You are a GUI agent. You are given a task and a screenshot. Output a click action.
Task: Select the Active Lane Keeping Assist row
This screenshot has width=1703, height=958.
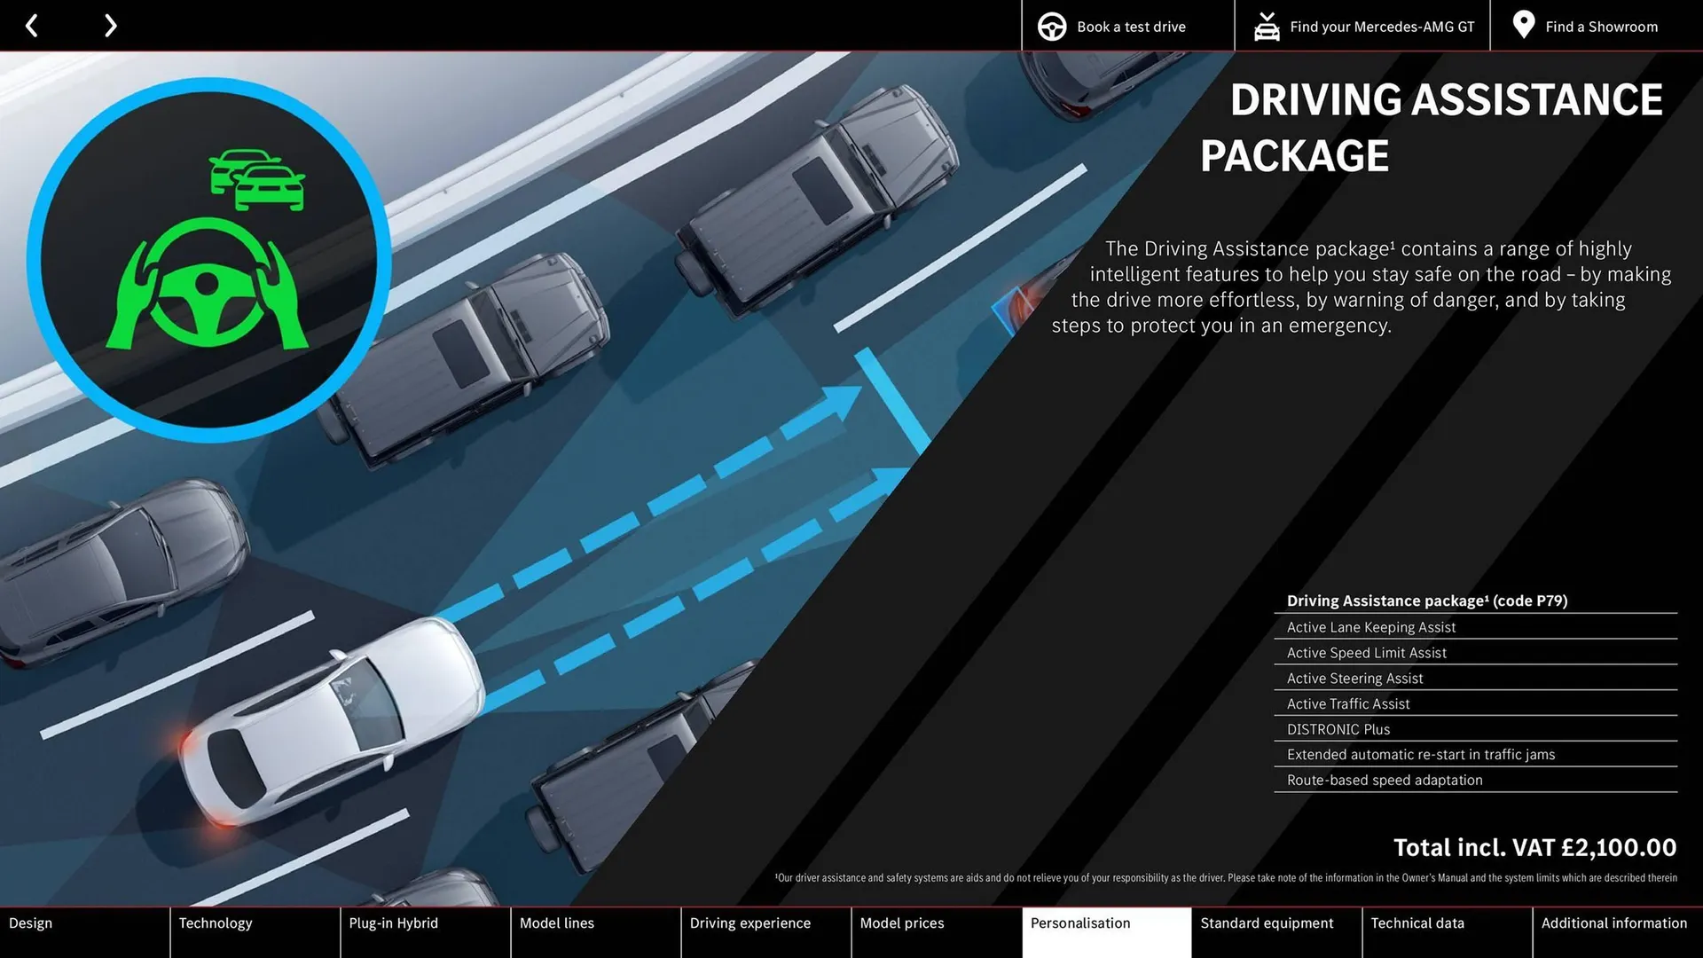coord(1371,627)
